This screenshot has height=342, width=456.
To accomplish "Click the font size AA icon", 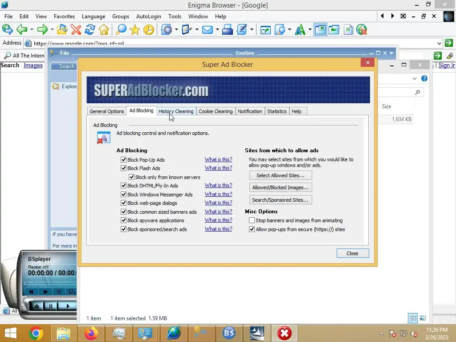I will (x=300, y=29).
